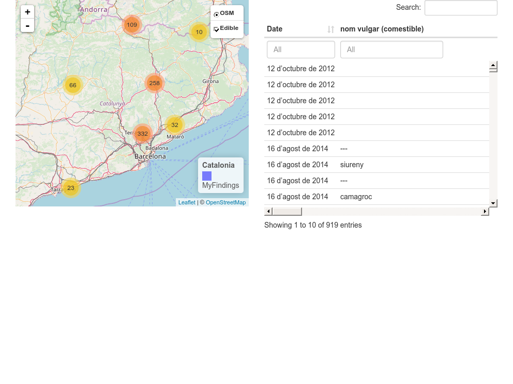Screen dimensions: 513x384
Task: Zoom in on the map
Action: pyautogui.click(x=27, y=12)
